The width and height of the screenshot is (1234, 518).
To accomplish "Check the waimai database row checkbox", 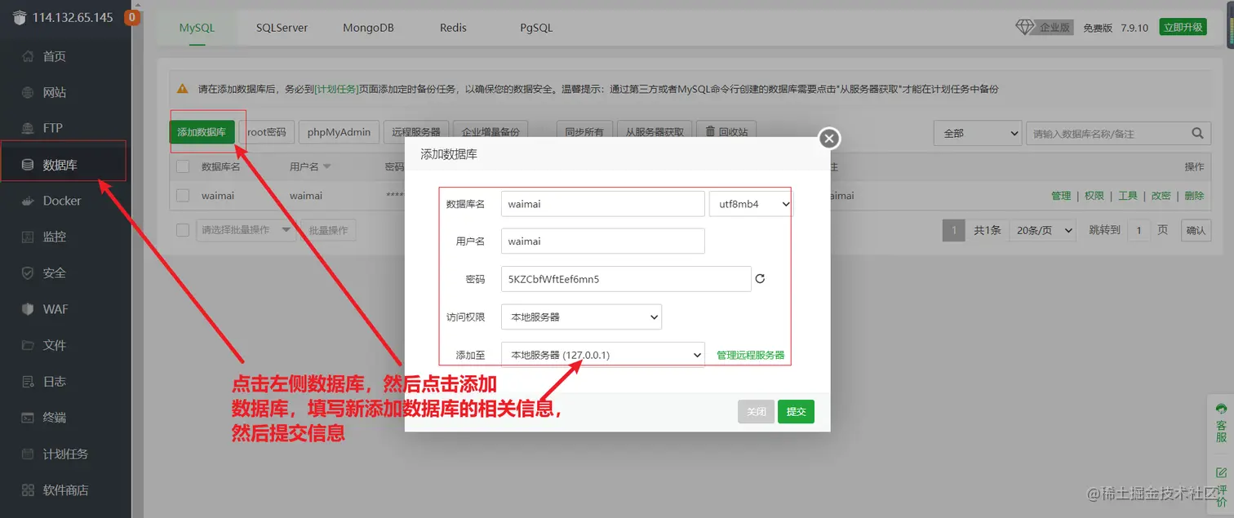I will (183, 196).
